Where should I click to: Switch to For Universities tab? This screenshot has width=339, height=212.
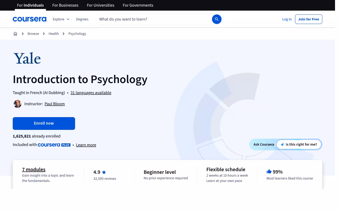pyautogui.click(x=101, y=5)
